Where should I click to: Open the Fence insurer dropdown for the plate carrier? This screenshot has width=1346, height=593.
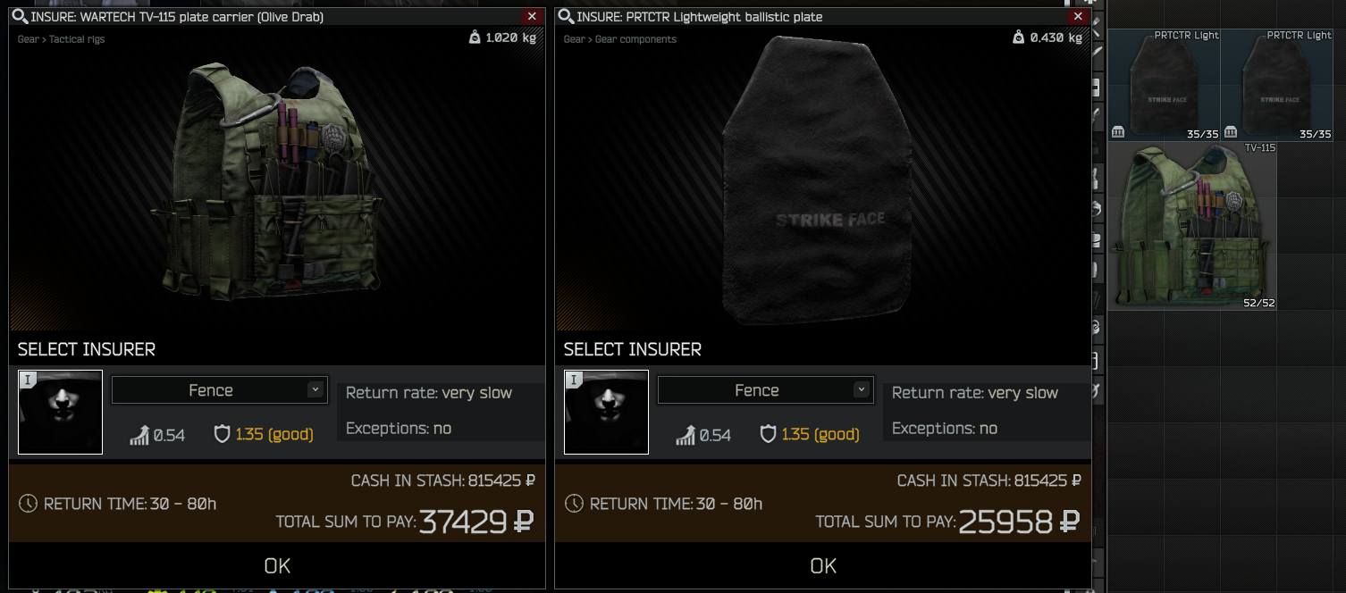click(219, 390)
